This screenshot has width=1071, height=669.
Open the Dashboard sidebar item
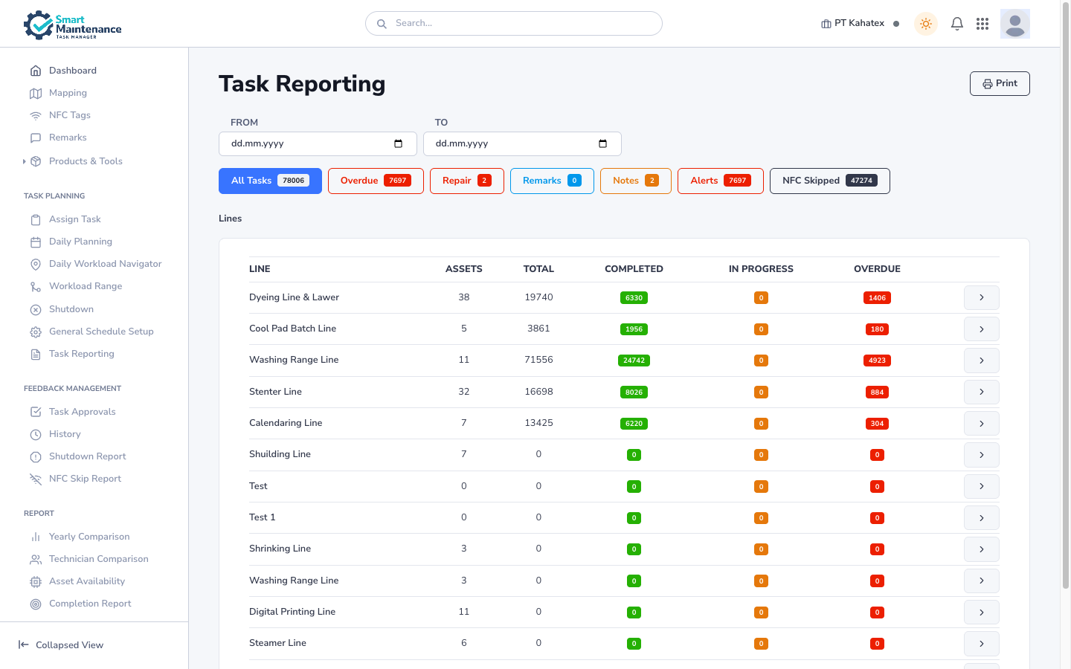72,71
